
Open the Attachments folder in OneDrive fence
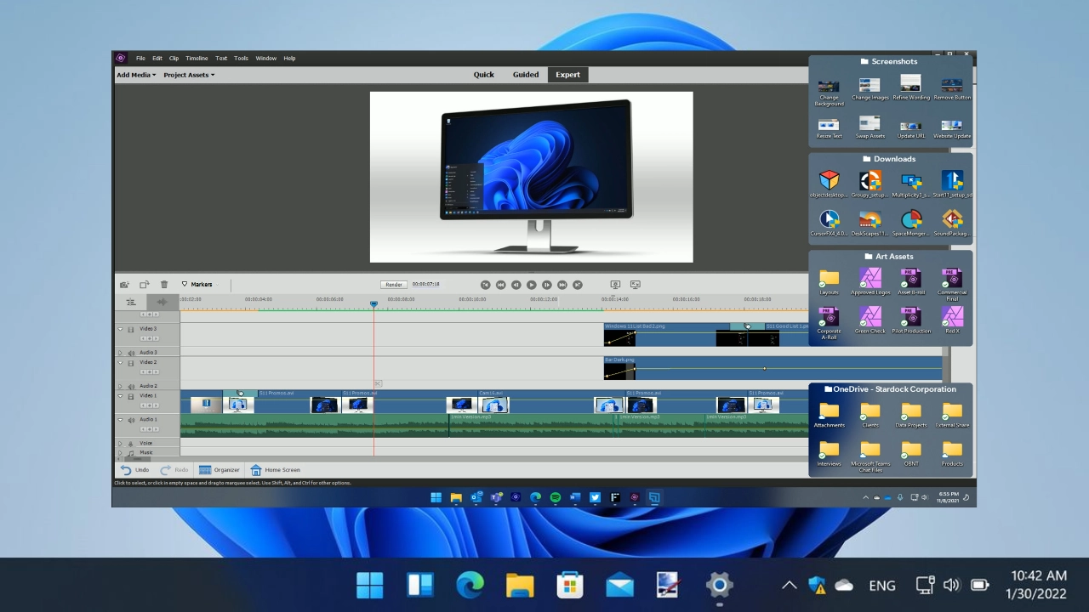click(x=829, y=416)
